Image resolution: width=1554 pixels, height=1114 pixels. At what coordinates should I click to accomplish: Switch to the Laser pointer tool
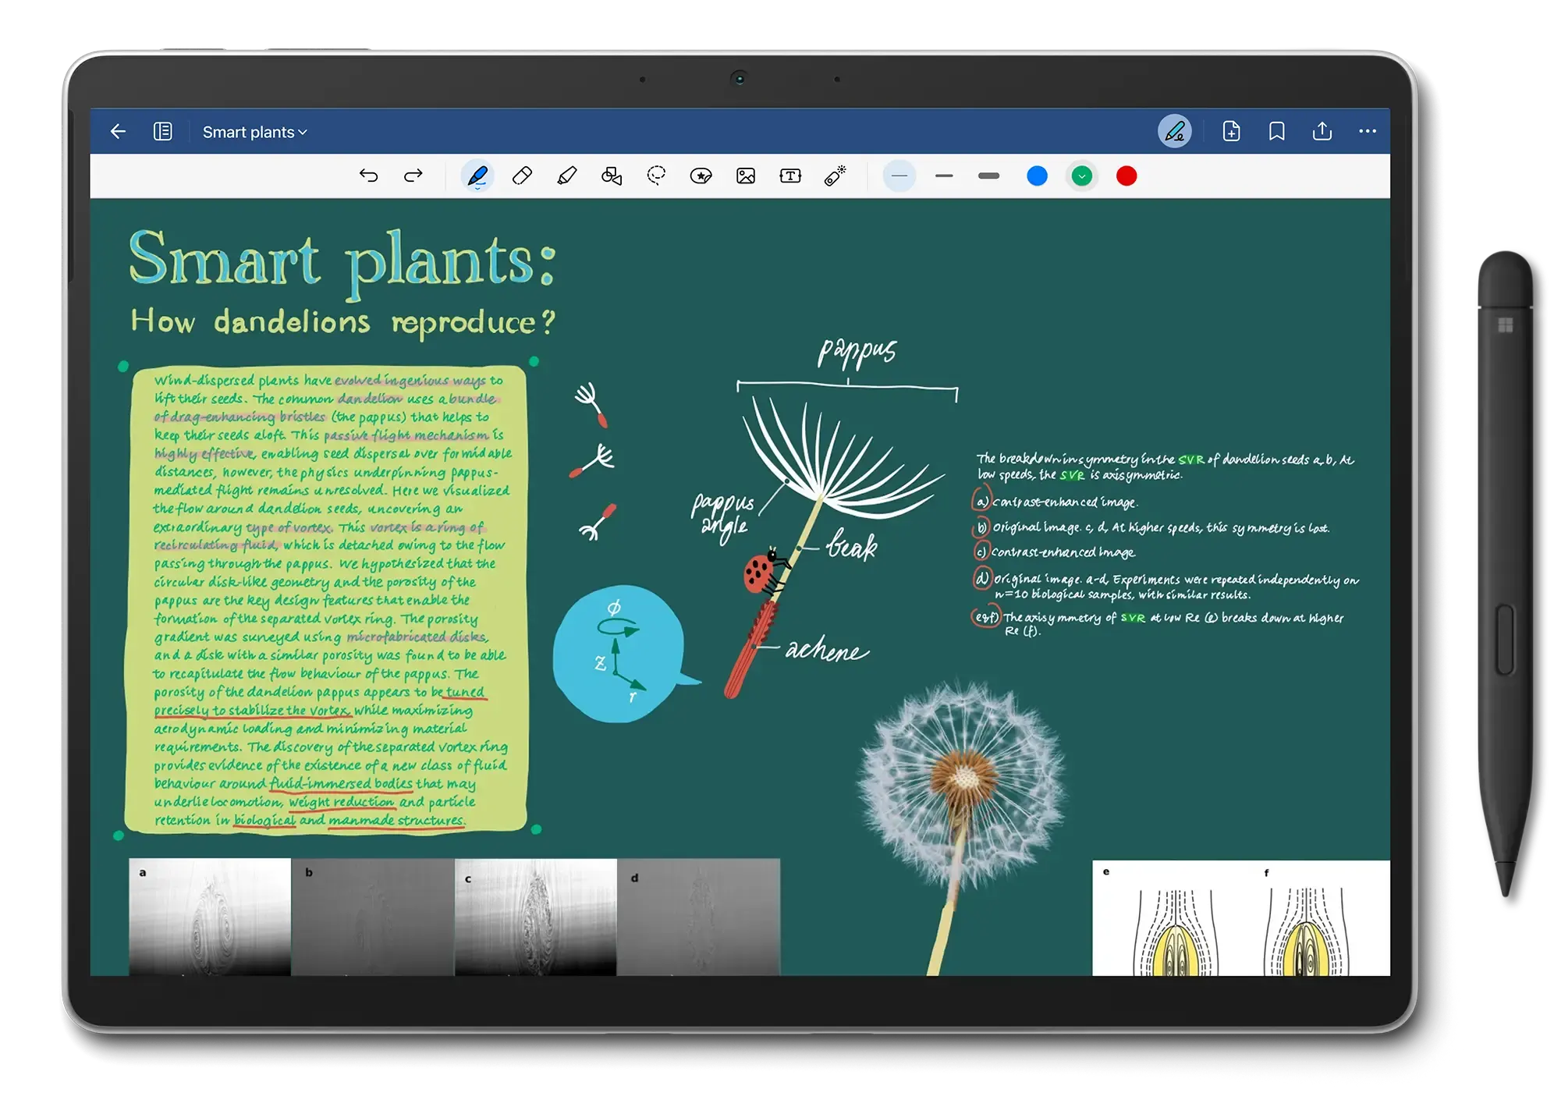pyautogui.click(x=834, y=176)
